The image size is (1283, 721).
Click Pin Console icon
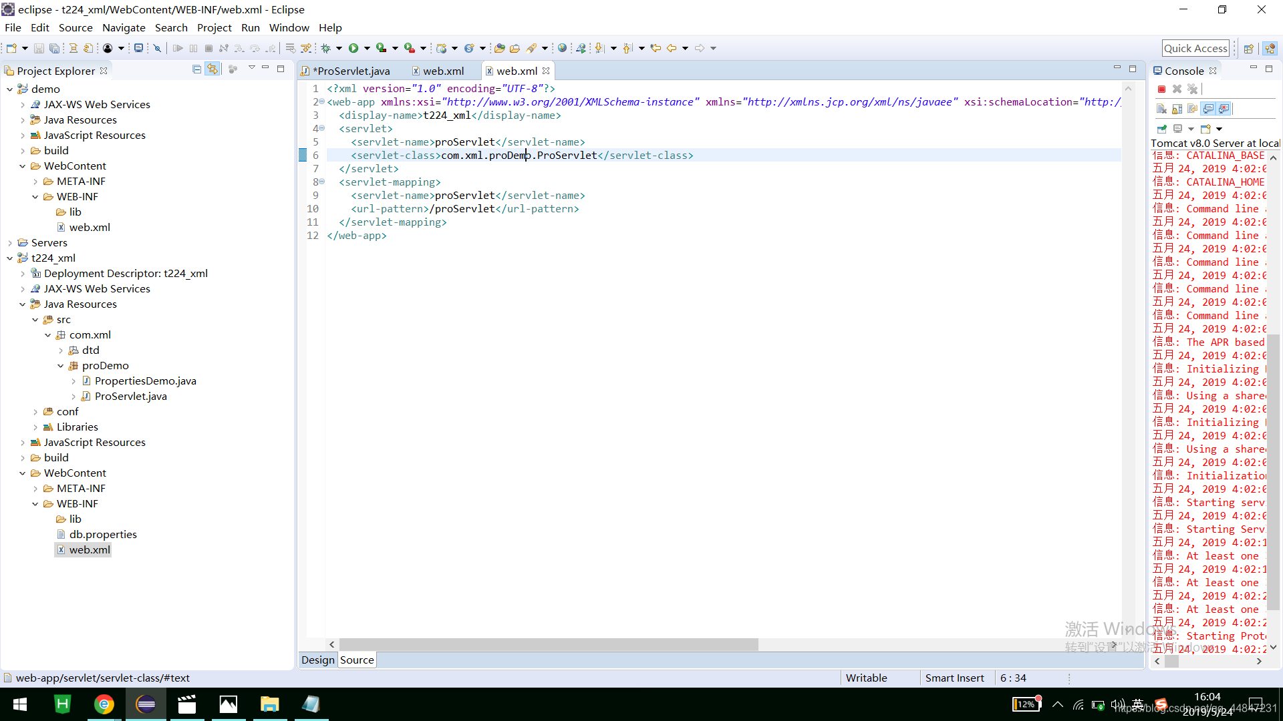click(x=1161, y=129)
